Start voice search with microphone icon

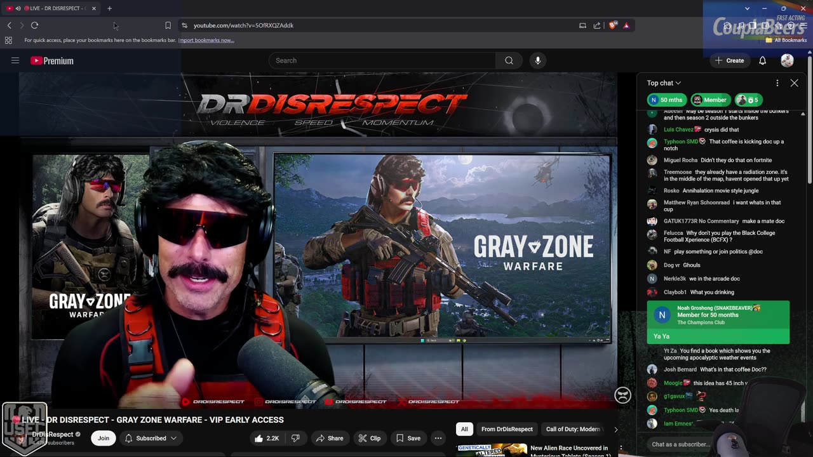(x=537, y=60)
